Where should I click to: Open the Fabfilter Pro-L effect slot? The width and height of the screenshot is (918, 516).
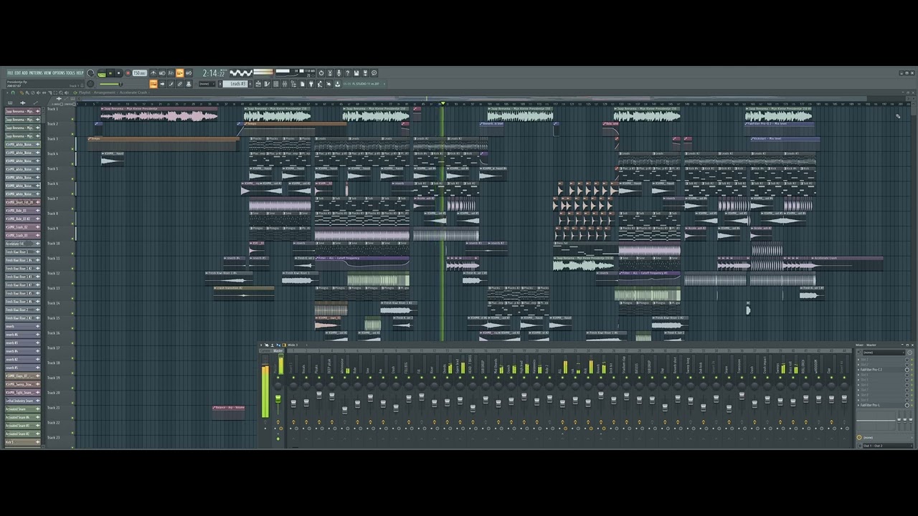[879, 405]
